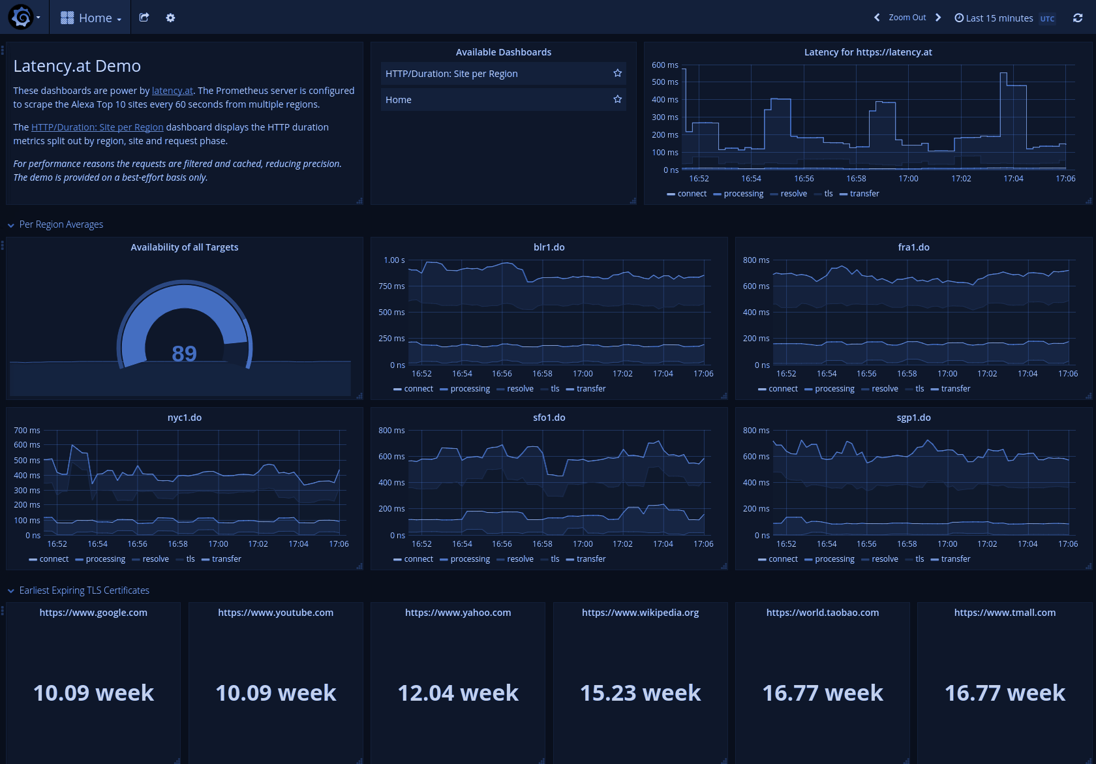Open https://www.youtube.com panel title menu
The width and height of the screenshot is (1096, 764).
coord(276,613)
